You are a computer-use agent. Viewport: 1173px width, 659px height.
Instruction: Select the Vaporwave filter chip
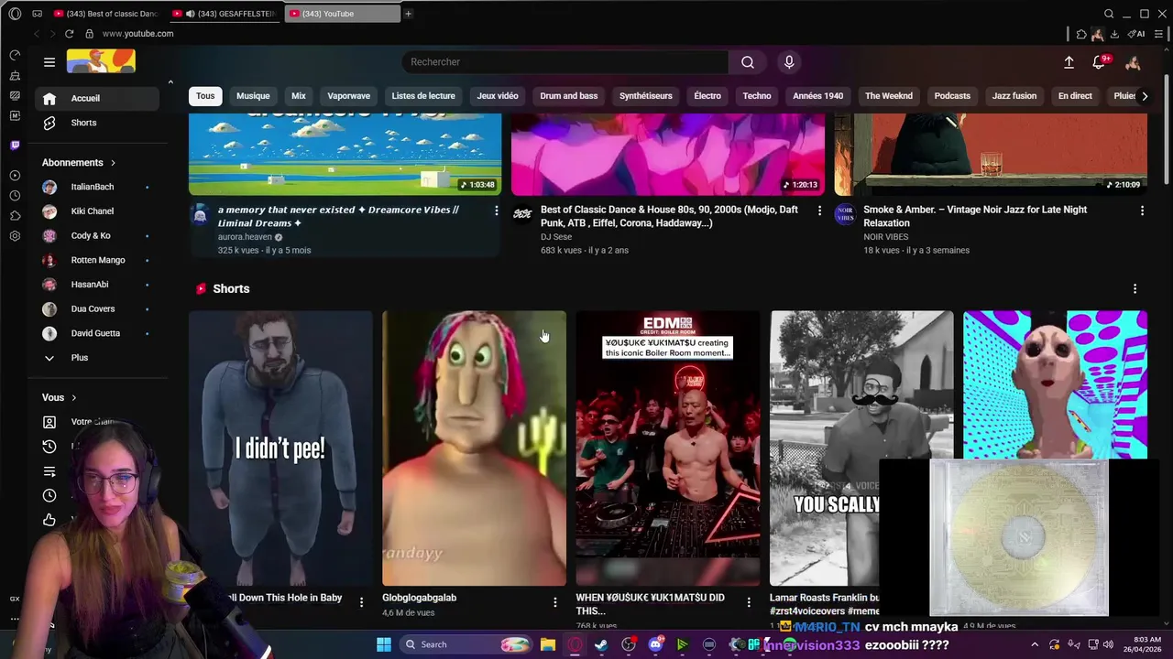(349, 96)
